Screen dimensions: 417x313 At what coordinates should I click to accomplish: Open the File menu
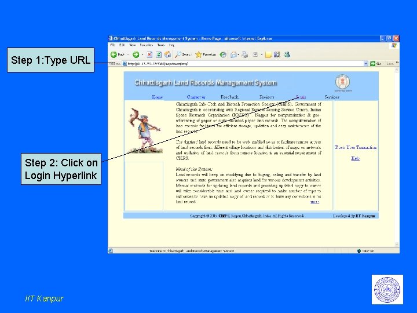(x=113, y=45)
